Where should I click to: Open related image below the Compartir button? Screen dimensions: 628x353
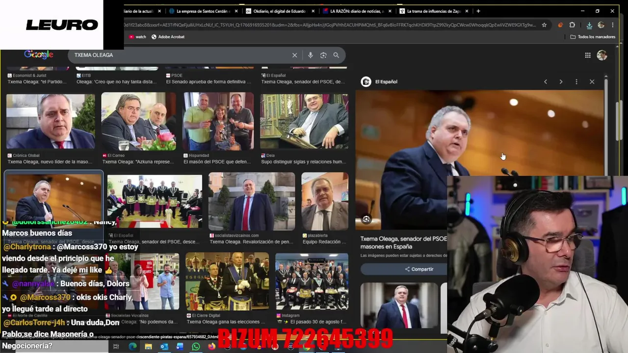[x=399, y=306]
